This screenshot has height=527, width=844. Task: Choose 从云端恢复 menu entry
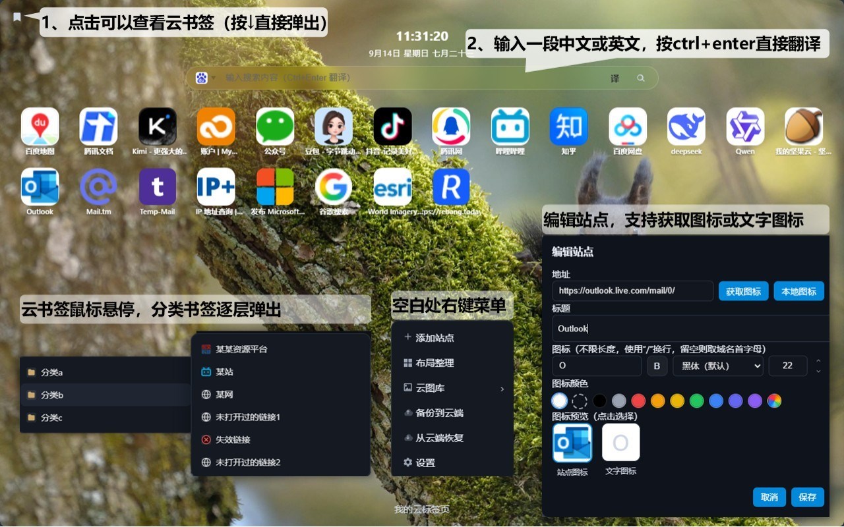(x=452, y=438)
